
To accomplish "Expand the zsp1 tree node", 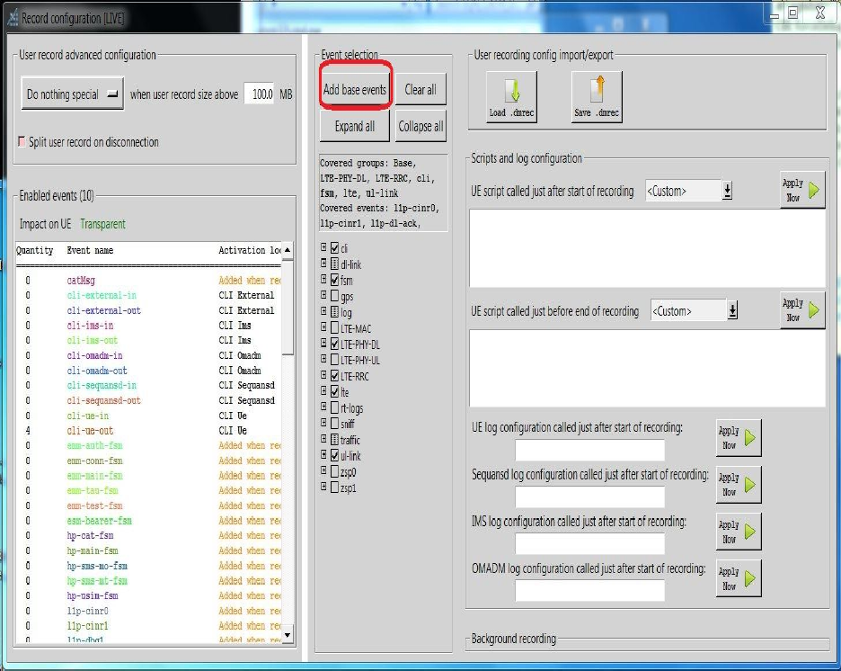I will (x=323, y=487).
